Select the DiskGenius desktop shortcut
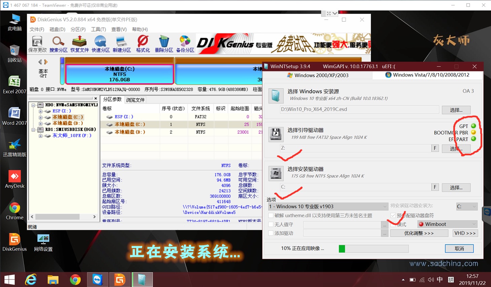Viewport: 491px width, 287px height. [14, 243]
